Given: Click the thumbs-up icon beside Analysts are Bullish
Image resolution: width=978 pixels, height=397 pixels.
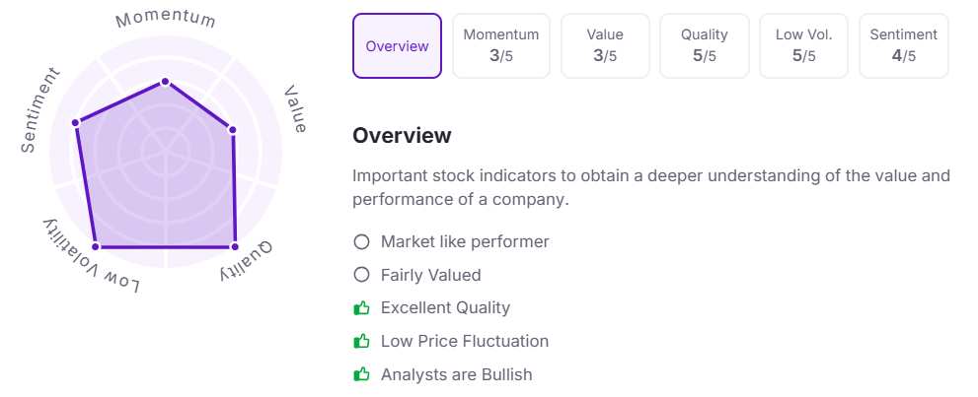Looking at the screenshot, I should (x=362, y=374).
